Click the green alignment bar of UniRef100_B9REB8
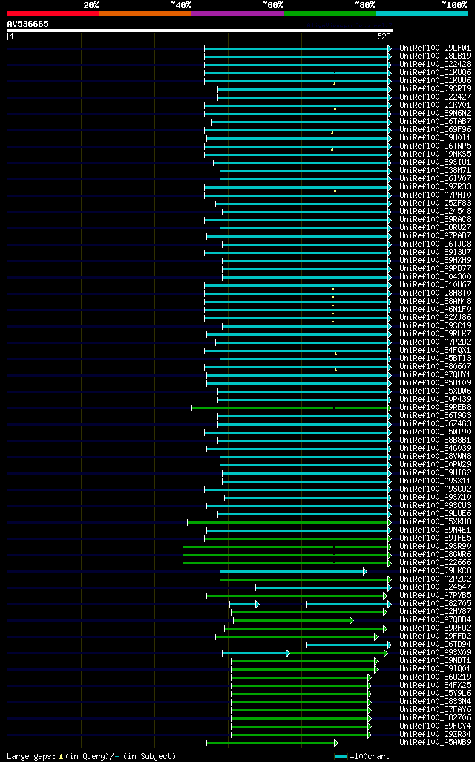475x762 pixels. [x=292, y=408]
